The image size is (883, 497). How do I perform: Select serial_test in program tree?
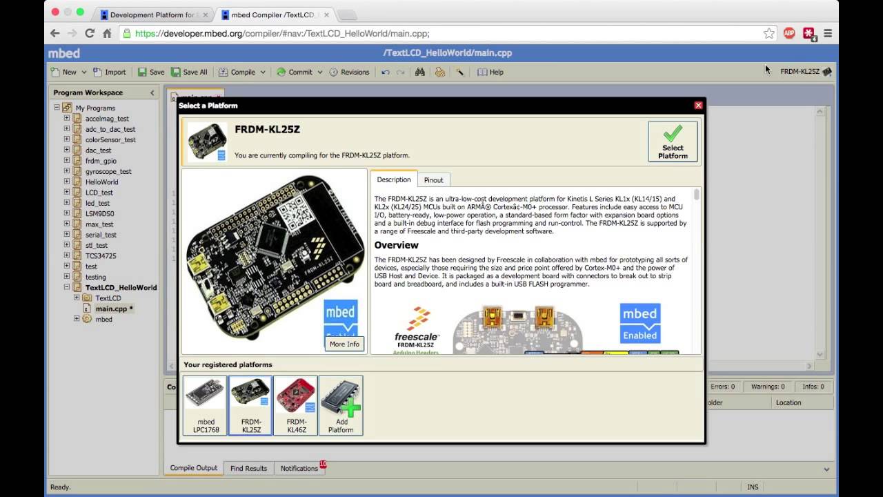click(101, 235)
